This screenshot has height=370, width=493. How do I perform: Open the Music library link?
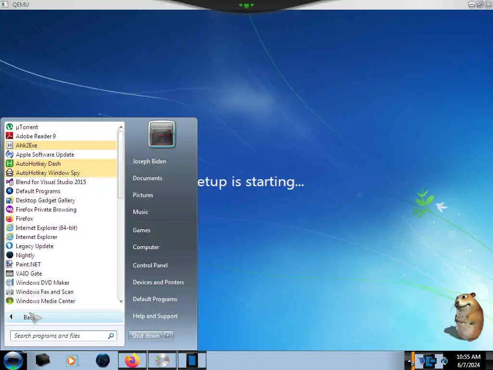click(x=141, y=212)
